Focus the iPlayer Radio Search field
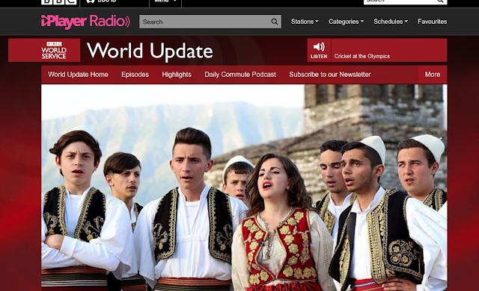The image size is (479, 291). click(x=210, y=22)
